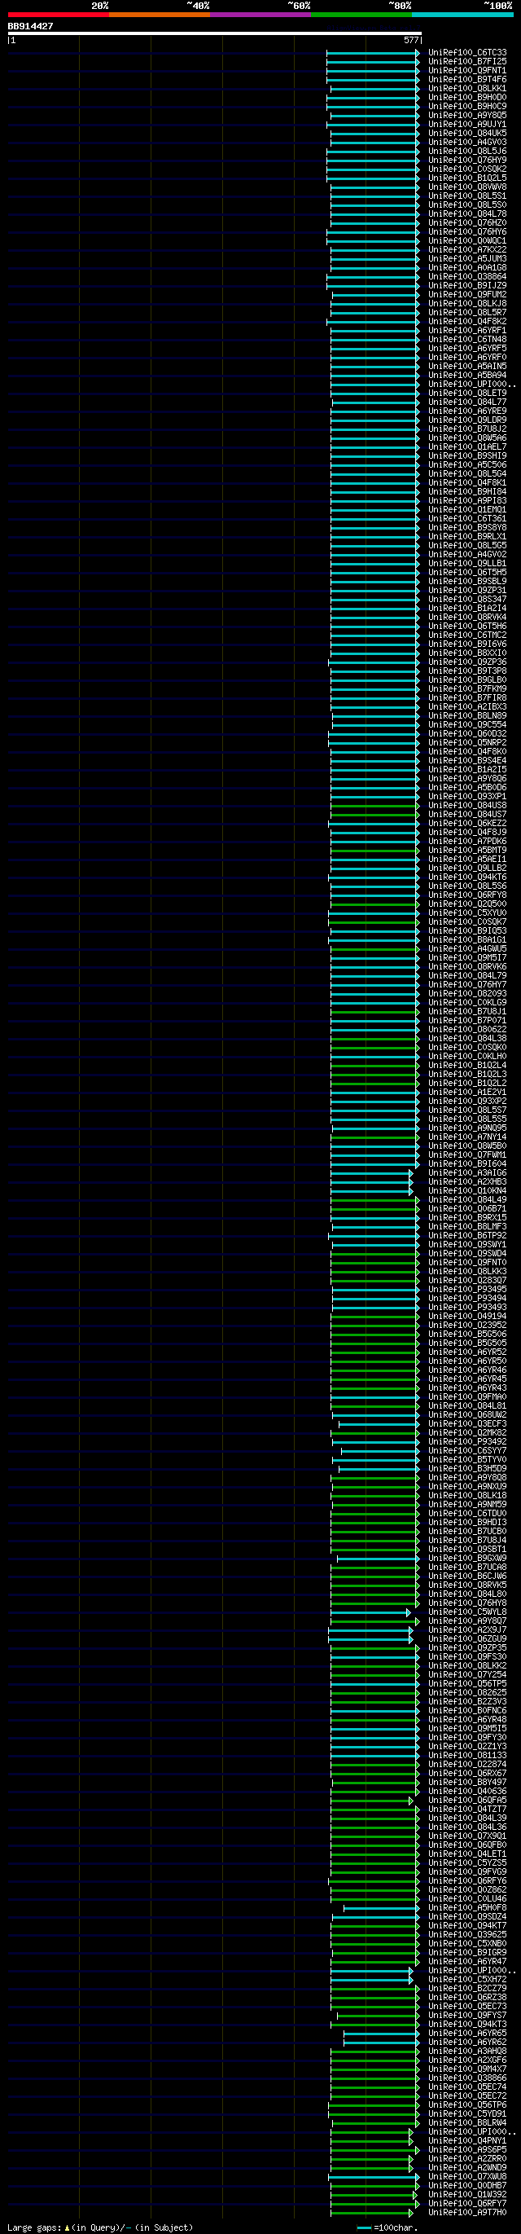Open hit UniRef100_O23952
The image size is (521, 2234).
(x=467, y=1326)
